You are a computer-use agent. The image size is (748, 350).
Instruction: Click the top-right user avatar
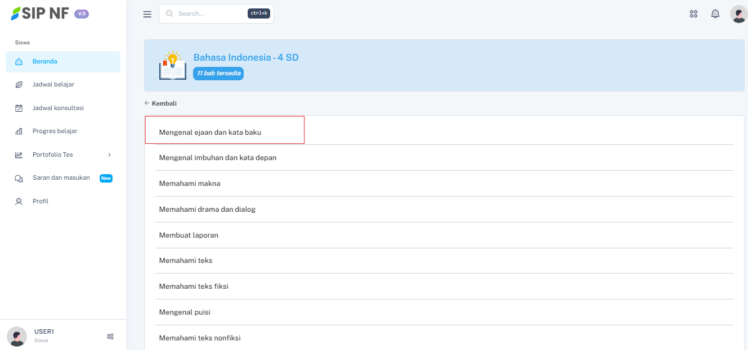tap(738, 14)
